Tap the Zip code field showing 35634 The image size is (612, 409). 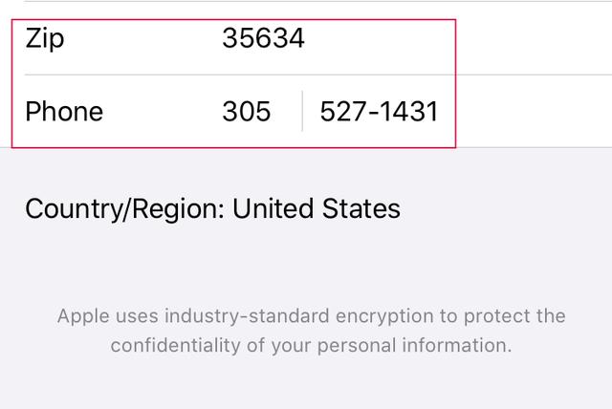pos(263,38)
